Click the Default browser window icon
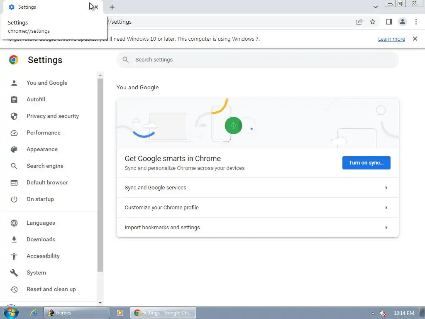Viewport: 425px width, 319px height. (14, 183)
